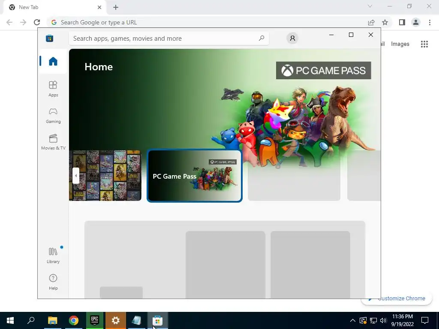The image size is (439, 329).
Task: Close the New Tab tab
Action: tap(99, 7)
